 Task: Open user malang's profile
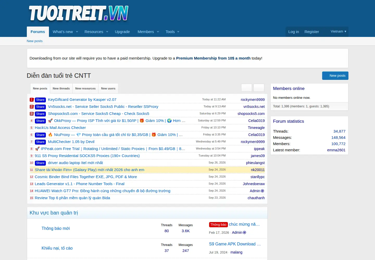pos(236,252)
